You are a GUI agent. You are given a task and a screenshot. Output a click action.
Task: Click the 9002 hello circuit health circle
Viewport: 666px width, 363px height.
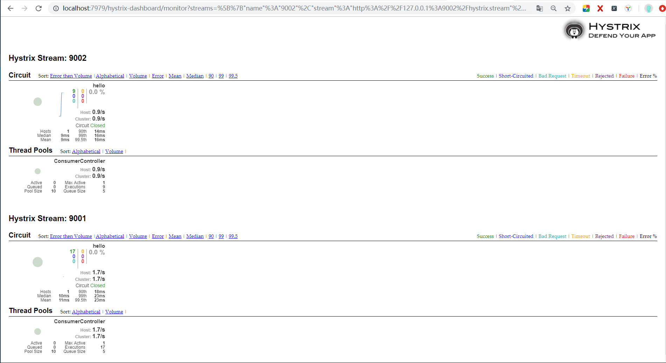(x=37, y=102)
